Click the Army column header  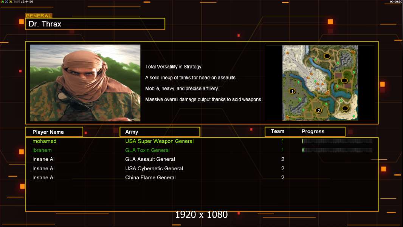(160, 132)
